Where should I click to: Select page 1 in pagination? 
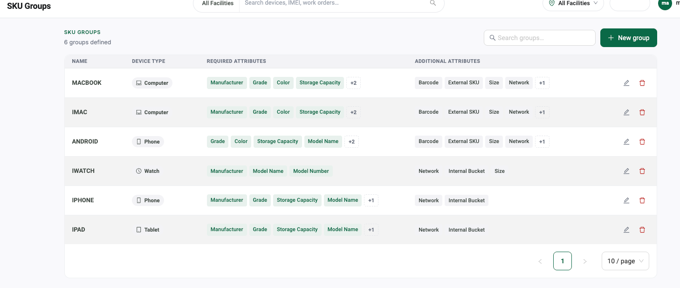(563, 261)
